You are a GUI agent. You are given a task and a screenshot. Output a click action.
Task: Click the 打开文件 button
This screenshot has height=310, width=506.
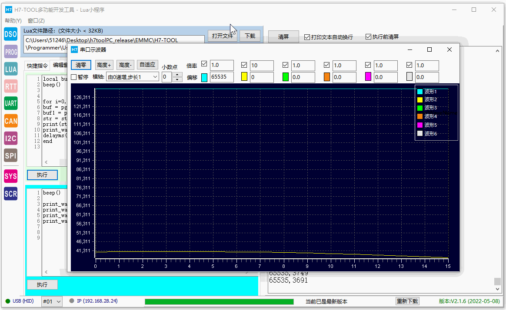pos(222,36)
